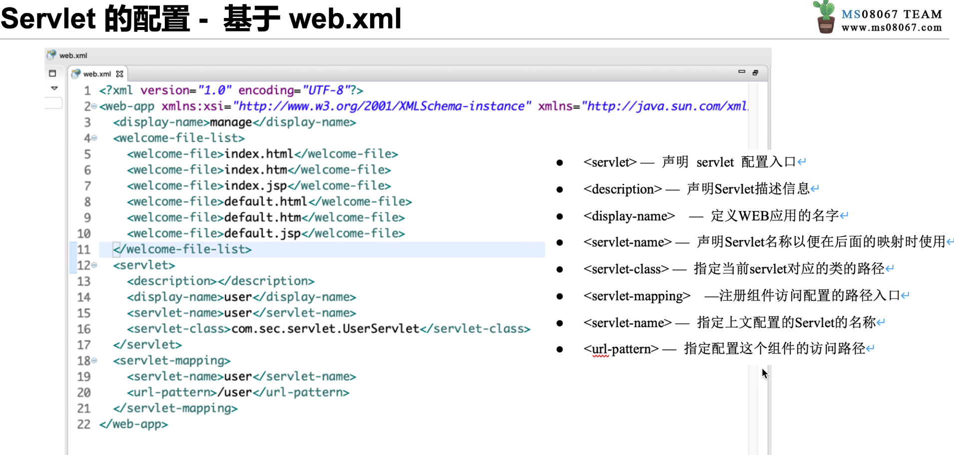
Task: Open the www.ms08067.com link
Action: click(x=892, y=27)
